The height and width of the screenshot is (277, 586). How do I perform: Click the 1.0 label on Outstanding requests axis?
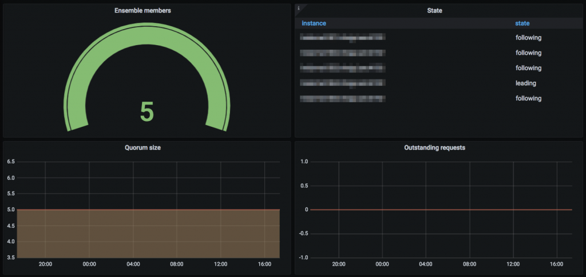[x=303, y=162]
